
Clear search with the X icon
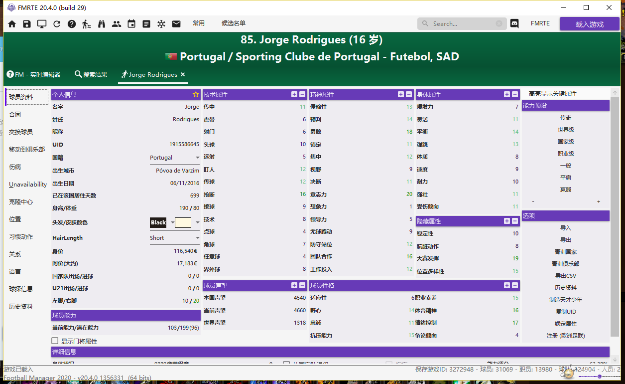click(499, 23)
